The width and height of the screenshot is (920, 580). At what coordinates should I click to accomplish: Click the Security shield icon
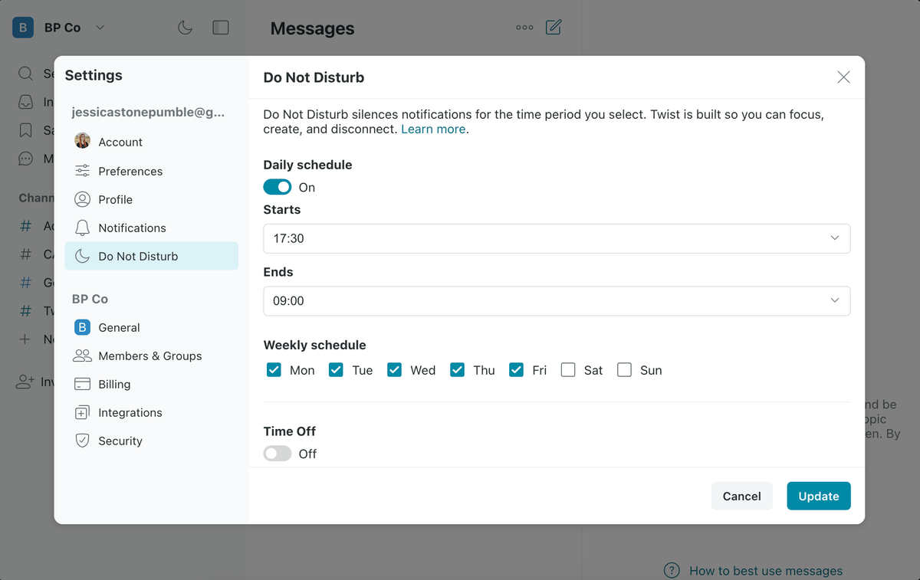coord(82,441)
